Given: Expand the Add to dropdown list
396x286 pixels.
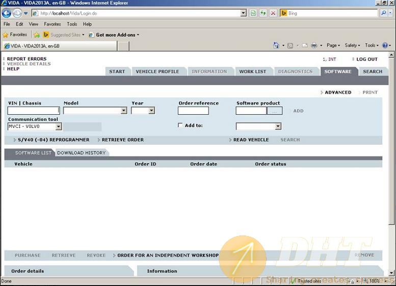Looking at the screenshot, I should click(x=278, y=126).
